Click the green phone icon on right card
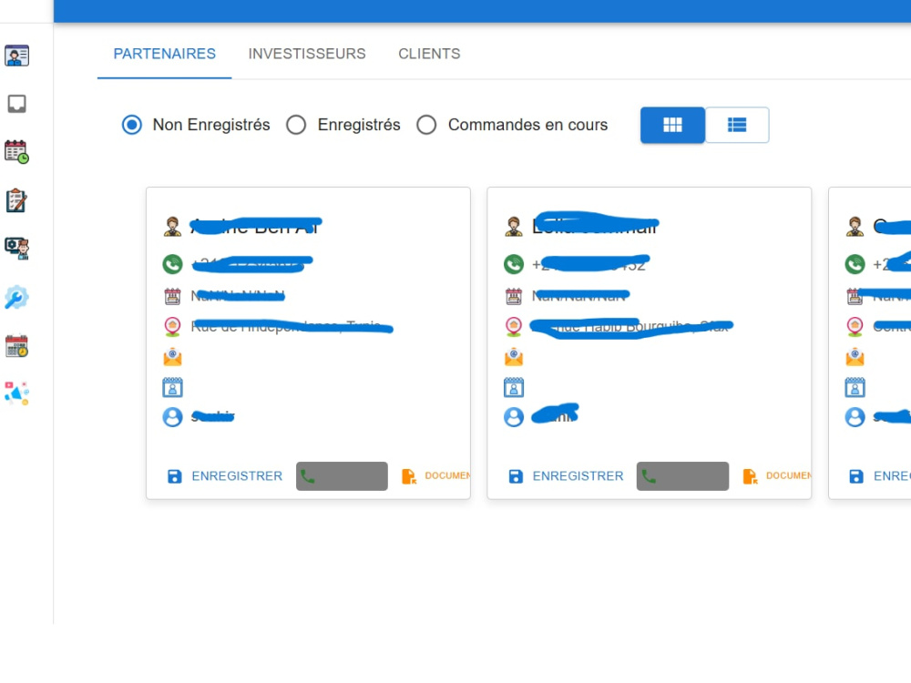911x683 pixels. coord(855,264)
